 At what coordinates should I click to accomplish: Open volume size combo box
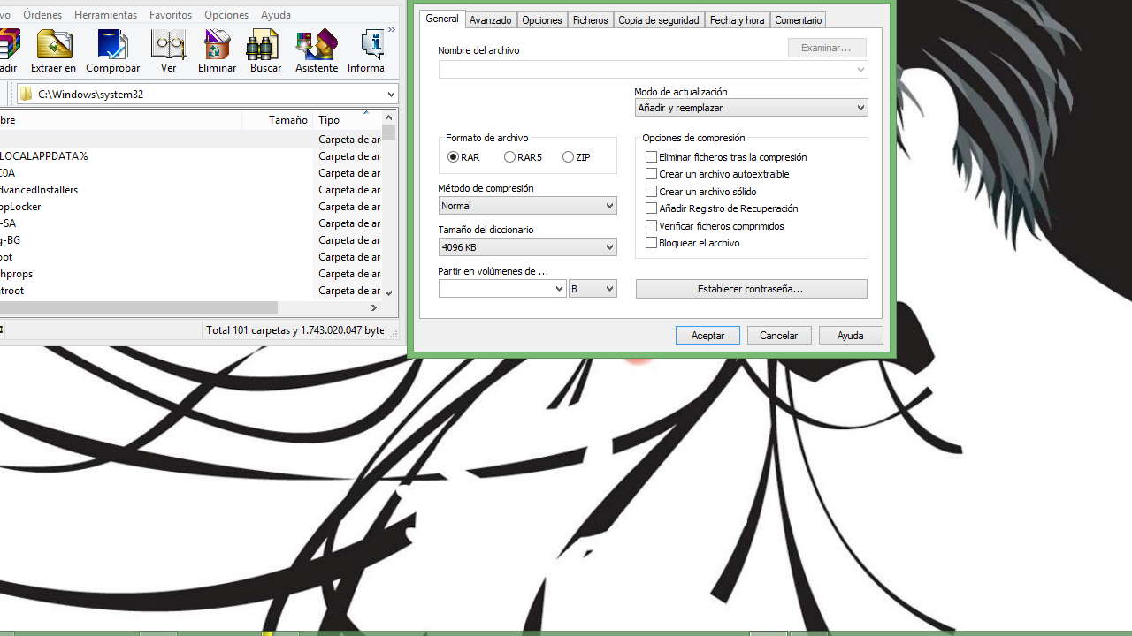[501, 289]
